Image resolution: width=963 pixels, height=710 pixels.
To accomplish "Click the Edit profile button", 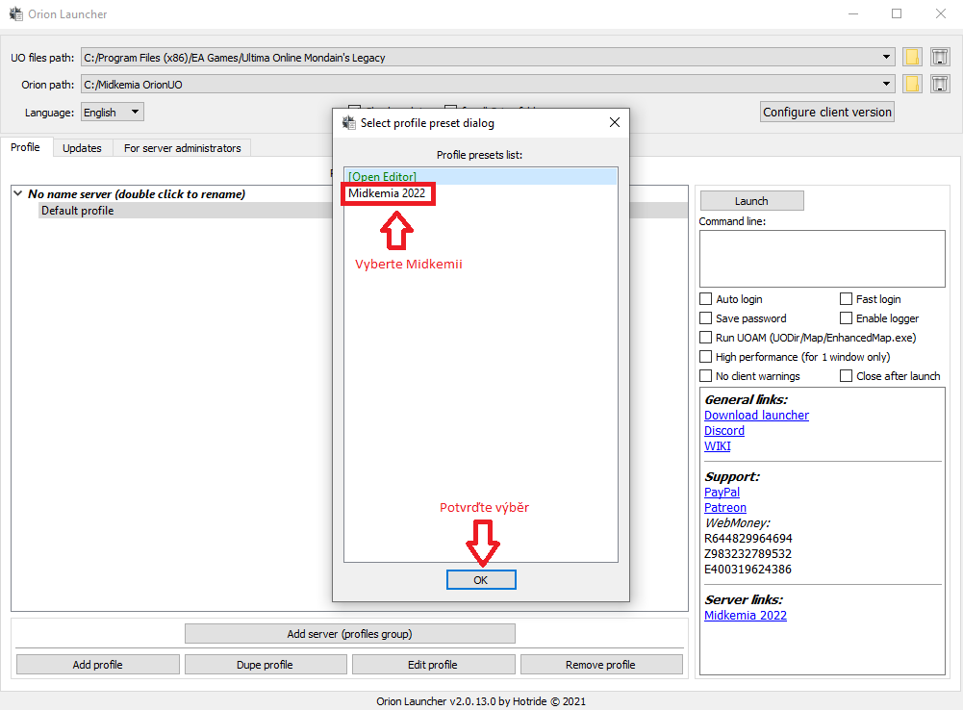I will pyautogui.click(x=433, y=665).
